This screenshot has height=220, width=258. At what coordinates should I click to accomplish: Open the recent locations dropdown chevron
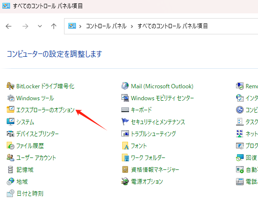[40, 26]
